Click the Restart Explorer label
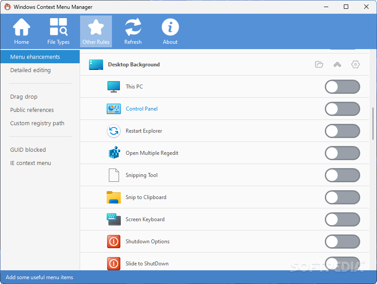377x284 pixels. [x=144, y=131]
